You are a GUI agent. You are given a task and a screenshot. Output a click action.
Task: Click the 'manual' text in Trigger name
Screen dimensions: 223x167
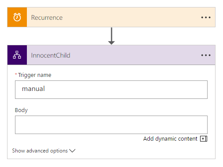click(33, 89)
